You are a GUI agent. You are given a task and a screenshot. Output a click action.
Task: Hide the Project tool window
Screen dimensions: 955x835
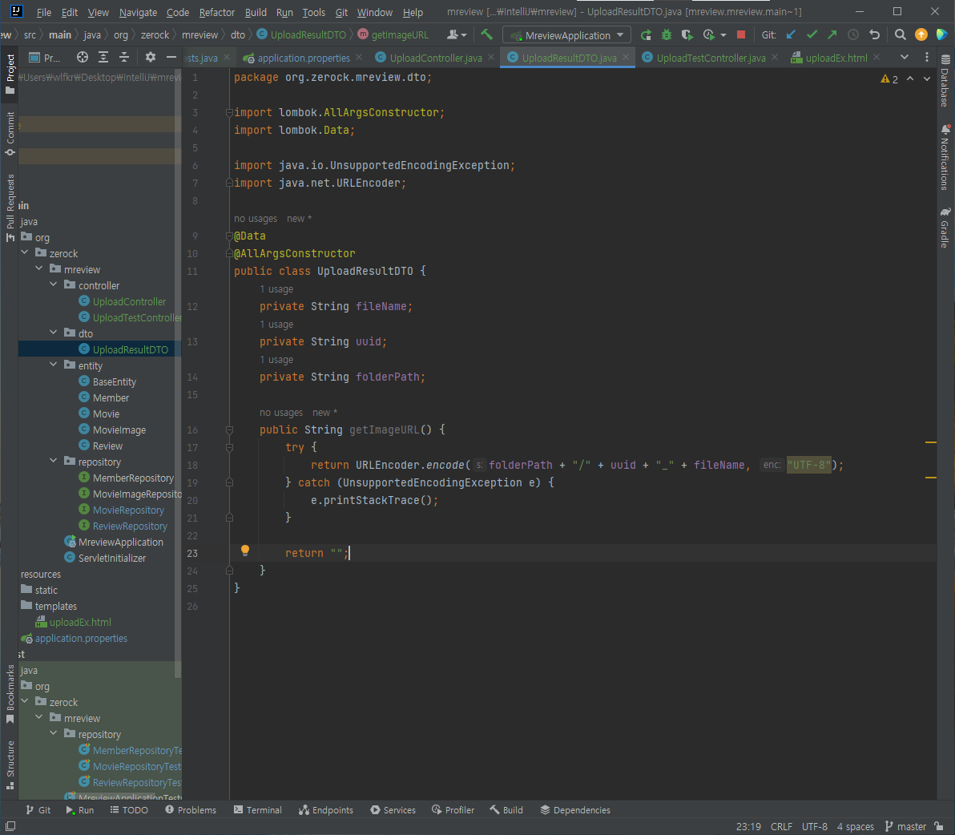click(x=171, y=57)
